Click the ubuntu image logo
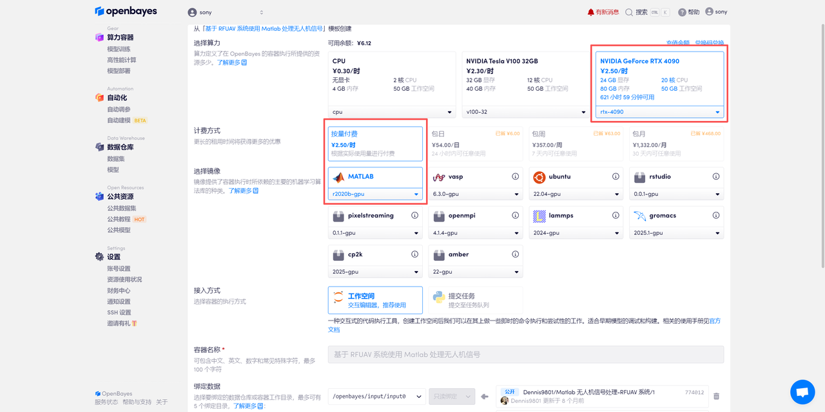 (539, 177)
